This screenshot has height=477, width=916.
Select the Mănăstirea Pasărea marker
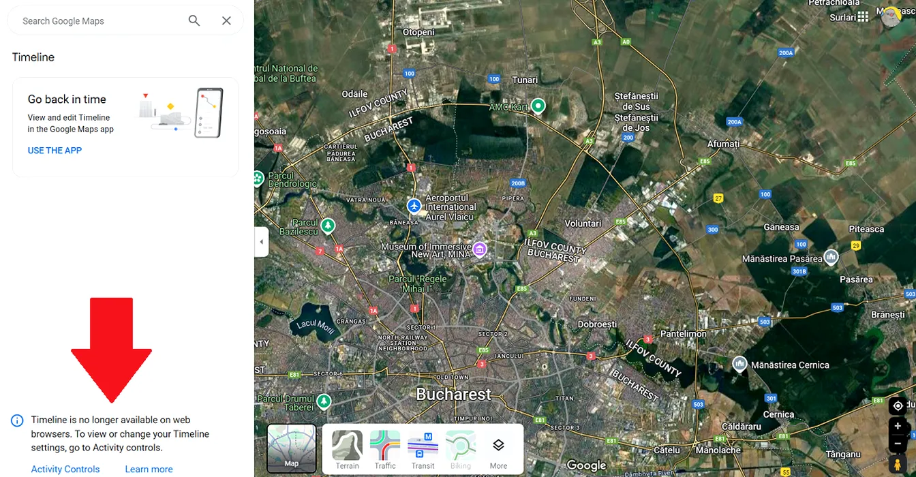(x=831, y=257)
